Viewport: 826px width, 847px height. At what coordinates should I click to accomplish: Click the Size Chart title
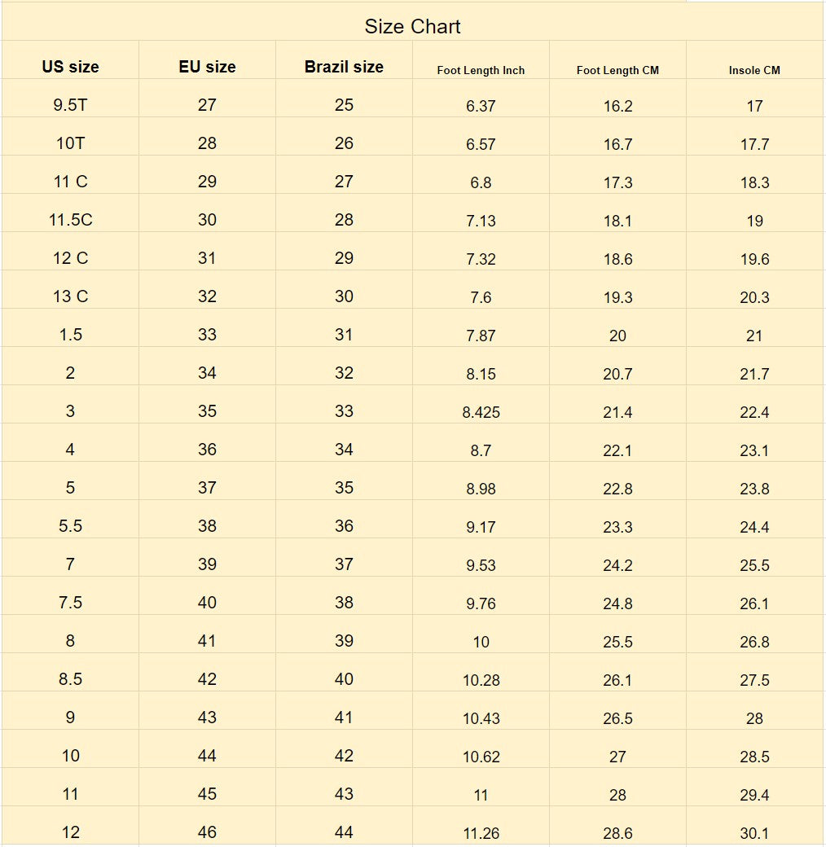[x=412, y=26]
